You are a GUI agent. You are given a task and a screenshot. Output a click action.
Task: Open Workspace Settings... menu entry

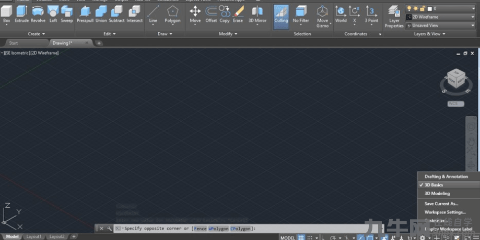pos(449,212)
